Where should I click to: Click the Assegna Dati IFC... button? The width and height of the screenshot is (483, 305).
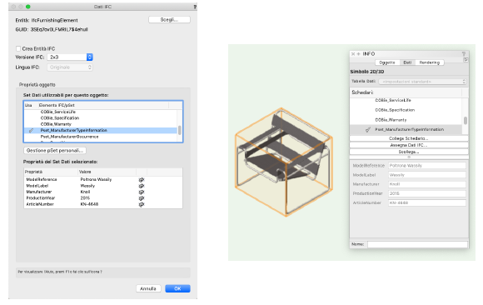[409, 145]
